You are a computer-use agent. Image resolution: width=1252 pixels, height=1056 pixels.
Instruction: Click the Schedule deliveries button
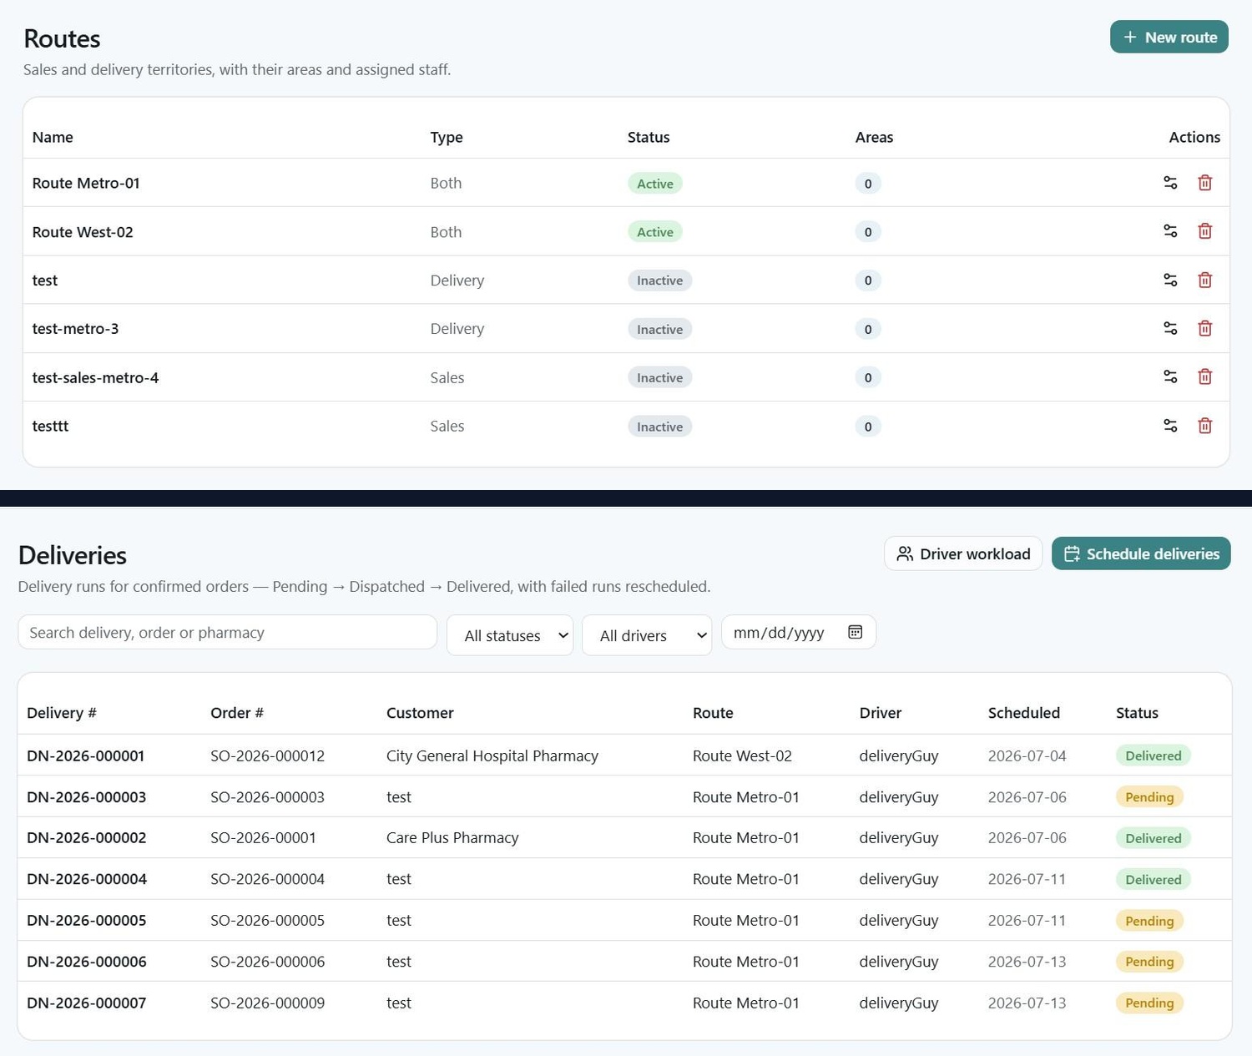click(x=1141, y=553)
